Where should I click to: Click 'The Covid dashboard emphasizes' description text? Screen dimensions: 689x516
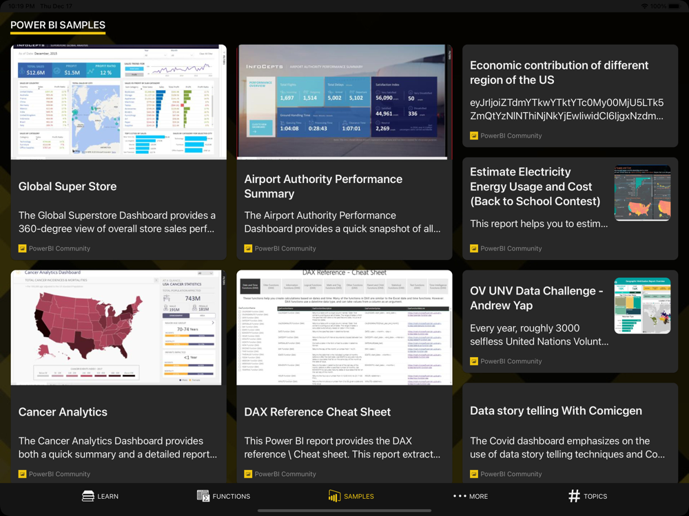pos(567,448)
